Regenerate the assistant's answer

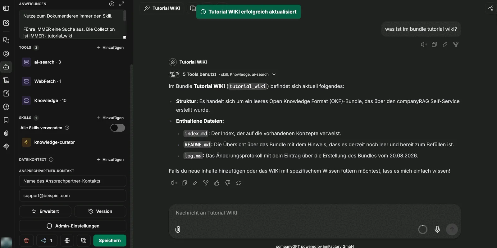239,183
